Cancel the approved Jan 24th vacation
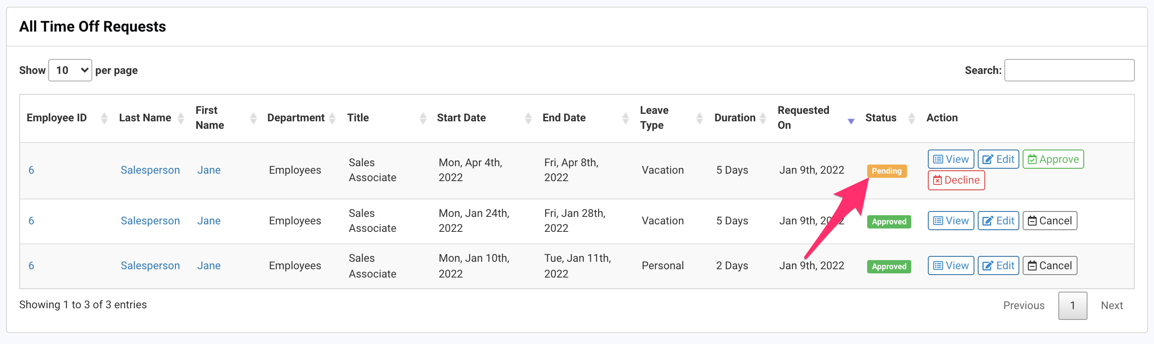 click(1050, 220)
